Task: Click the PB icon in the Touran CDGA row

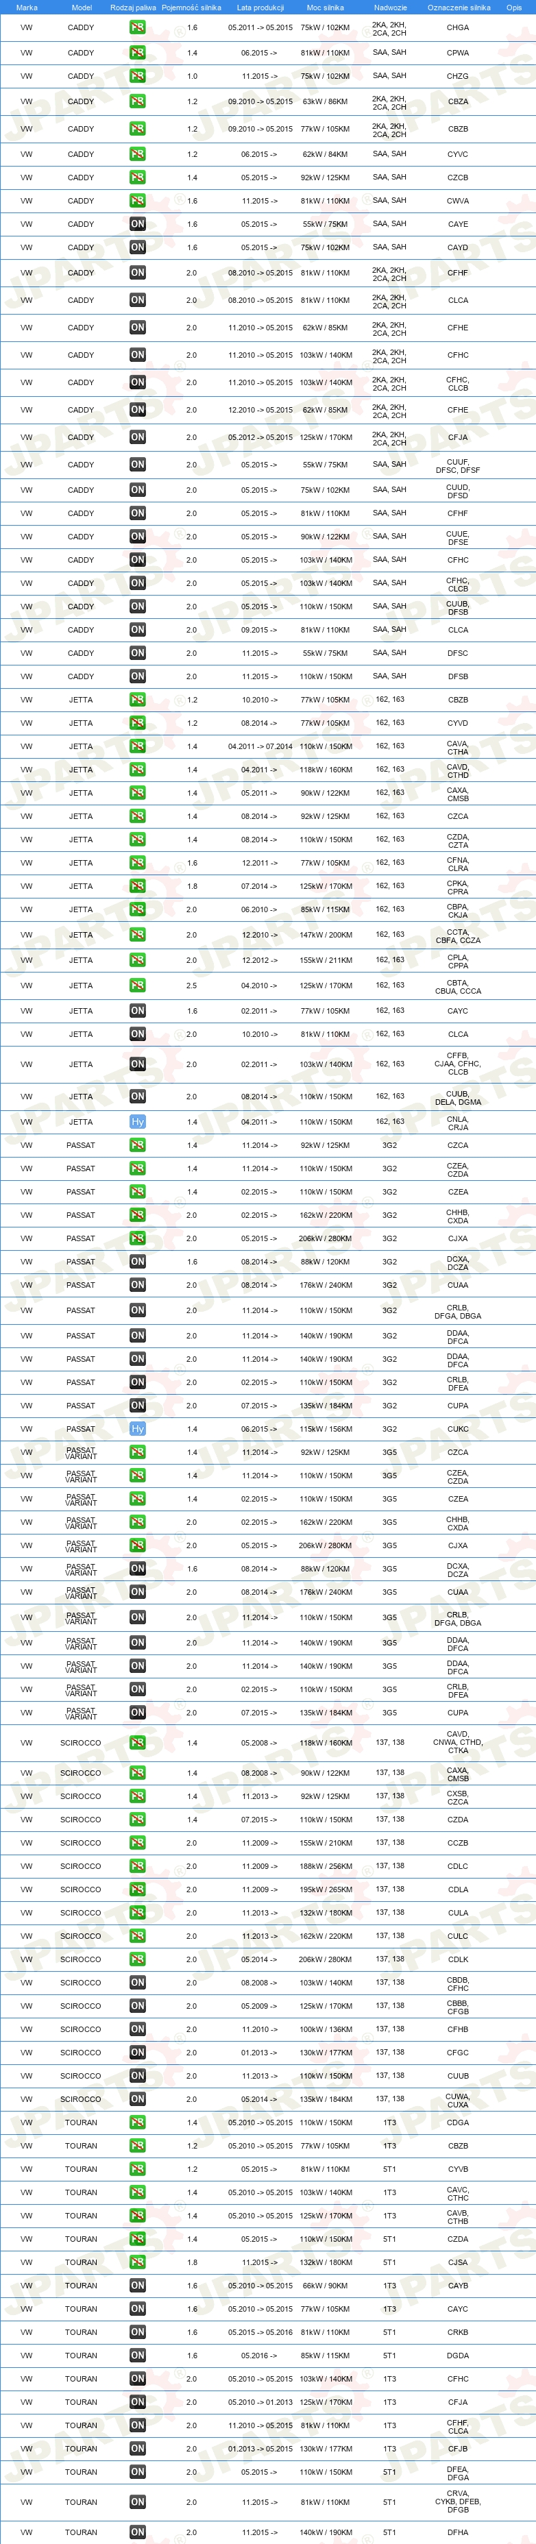Action: [x=137, y=2123]
